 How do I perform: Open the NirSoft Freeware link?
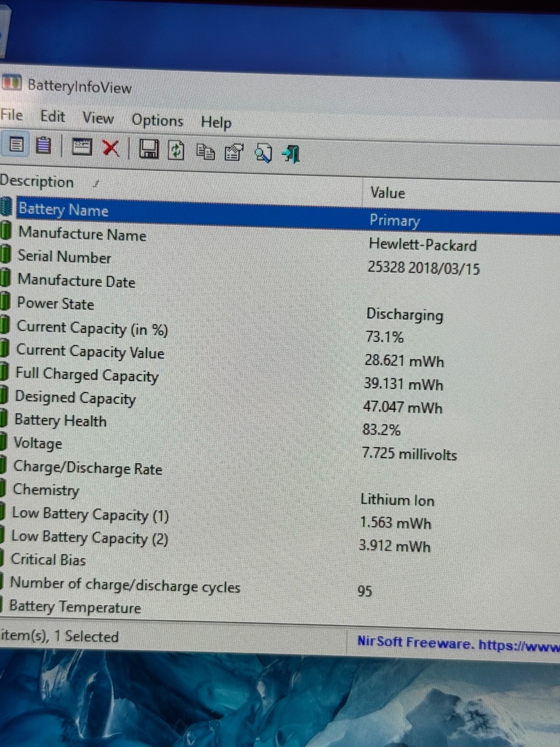click(458, 643)
